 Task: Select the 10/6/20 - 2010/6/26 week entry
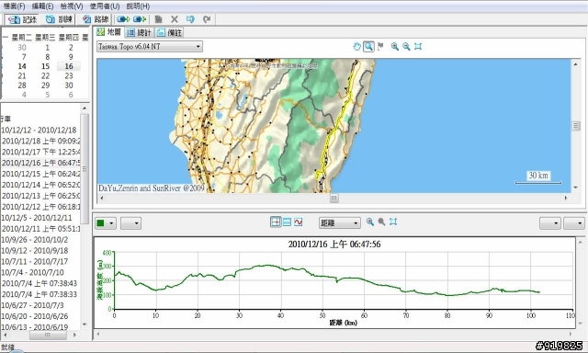click(x=35, y=316)
